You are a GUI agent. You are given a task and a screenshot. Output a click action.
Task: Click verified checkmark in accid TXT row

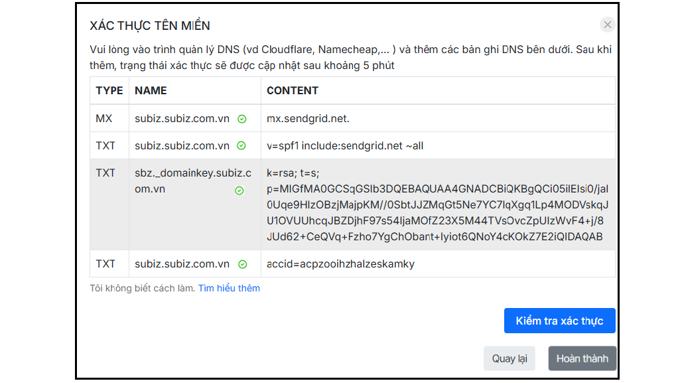pos(242,264)
